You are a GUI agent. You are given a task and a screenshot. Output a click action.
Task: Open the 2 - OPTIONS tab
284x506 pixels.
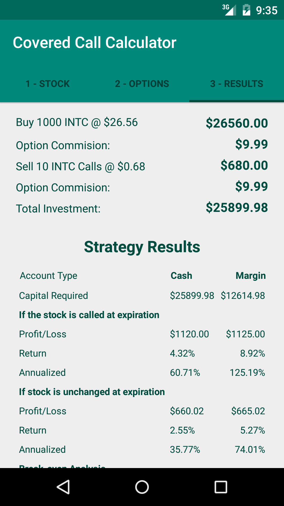(x=142, y=84)
